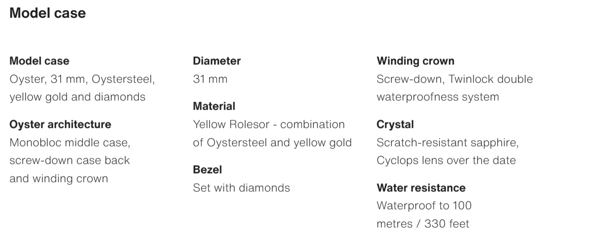The image size is (600, 239).
Task: Click the metres / 330 feet text line
Action: click(x=423, y=224)
